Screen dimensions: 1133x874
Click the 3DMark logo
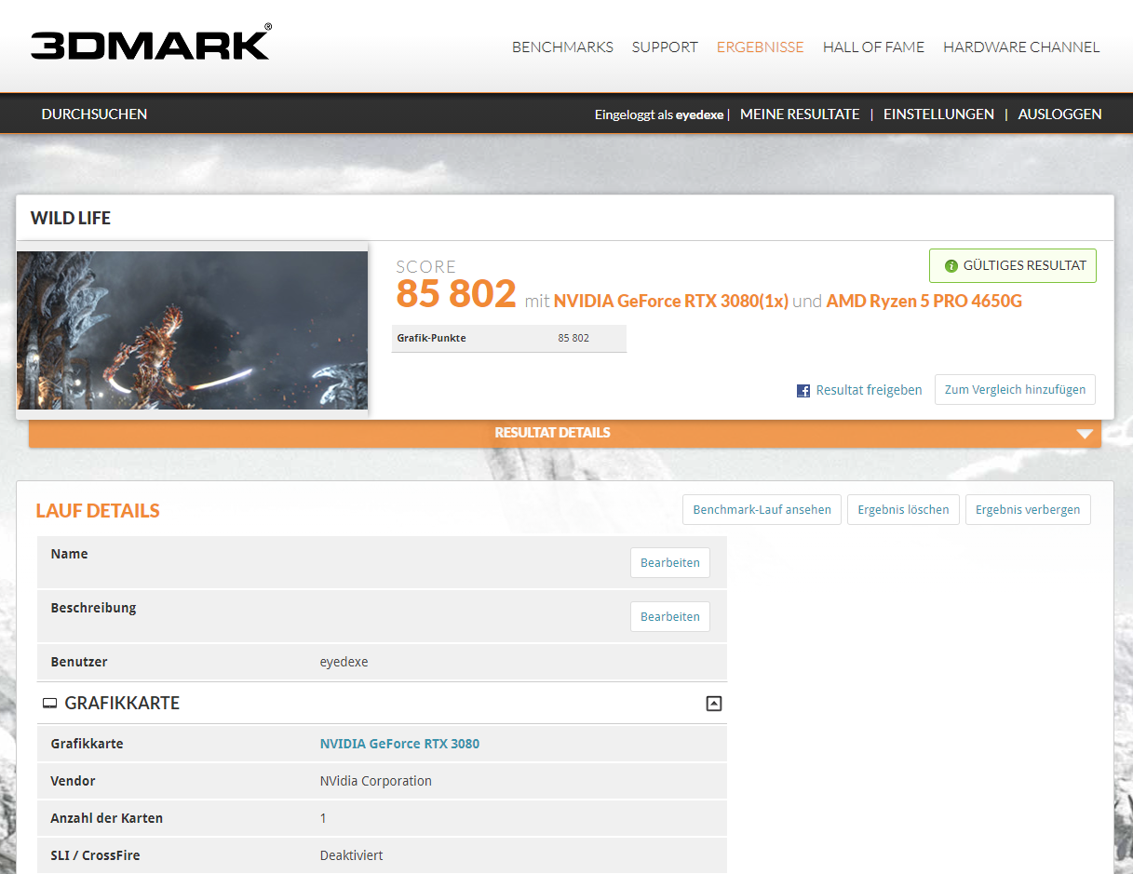point(151,44)
